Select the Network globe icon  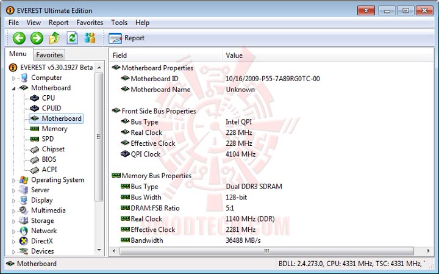coord(24,231)
